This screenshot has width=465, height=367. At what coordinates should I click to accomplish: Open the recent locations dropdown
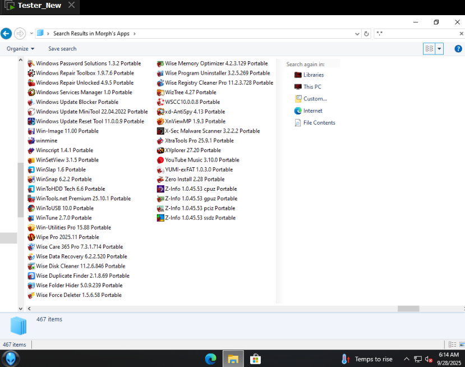pyautogui.click(x=31, y=34)
